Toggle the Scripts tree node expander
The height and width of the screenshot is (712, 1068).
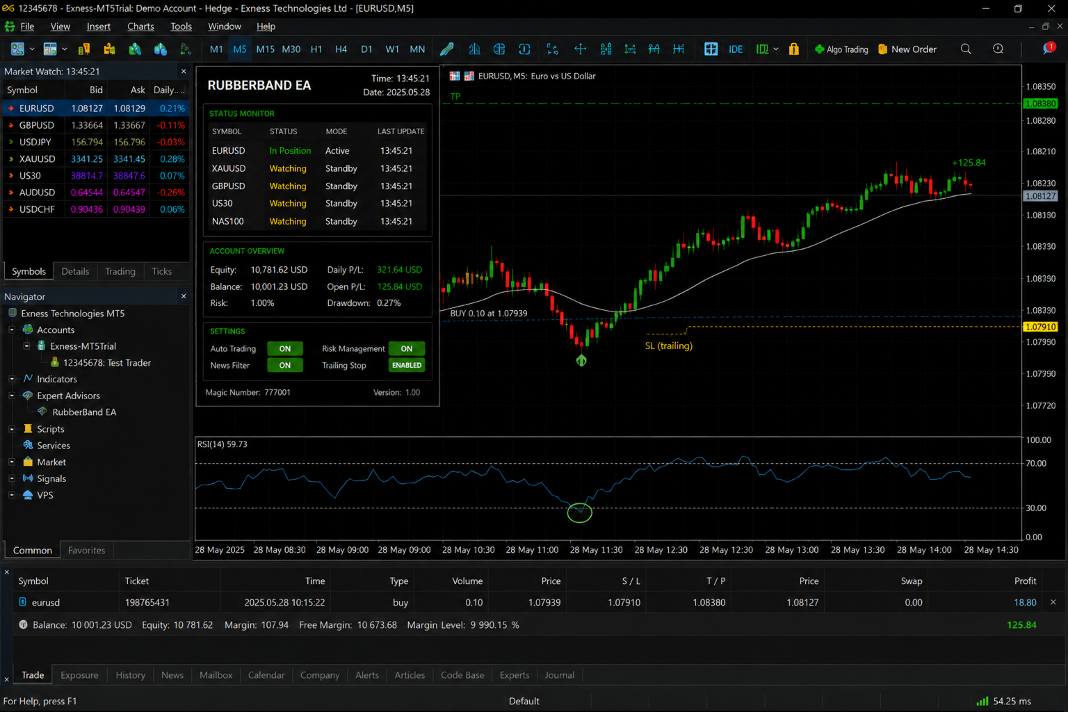pyautogui.click(x=12, y=429)
